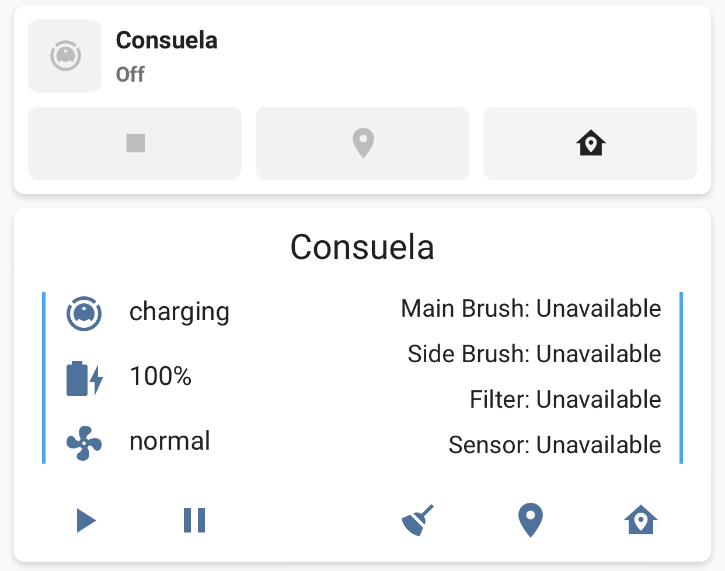The image size is (725, 571).
Task: Click the fan speed icon beside normal
Action: [x=84, y=443]
